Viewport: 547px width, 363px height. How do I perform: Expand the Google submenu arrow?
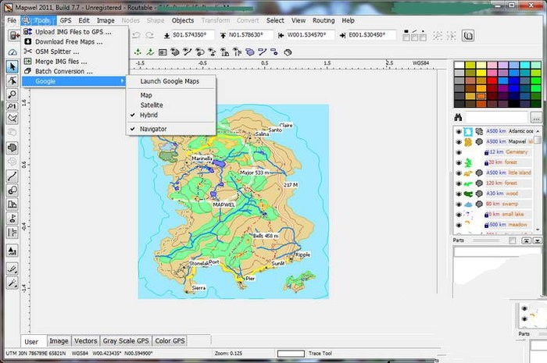coord(122,81)
